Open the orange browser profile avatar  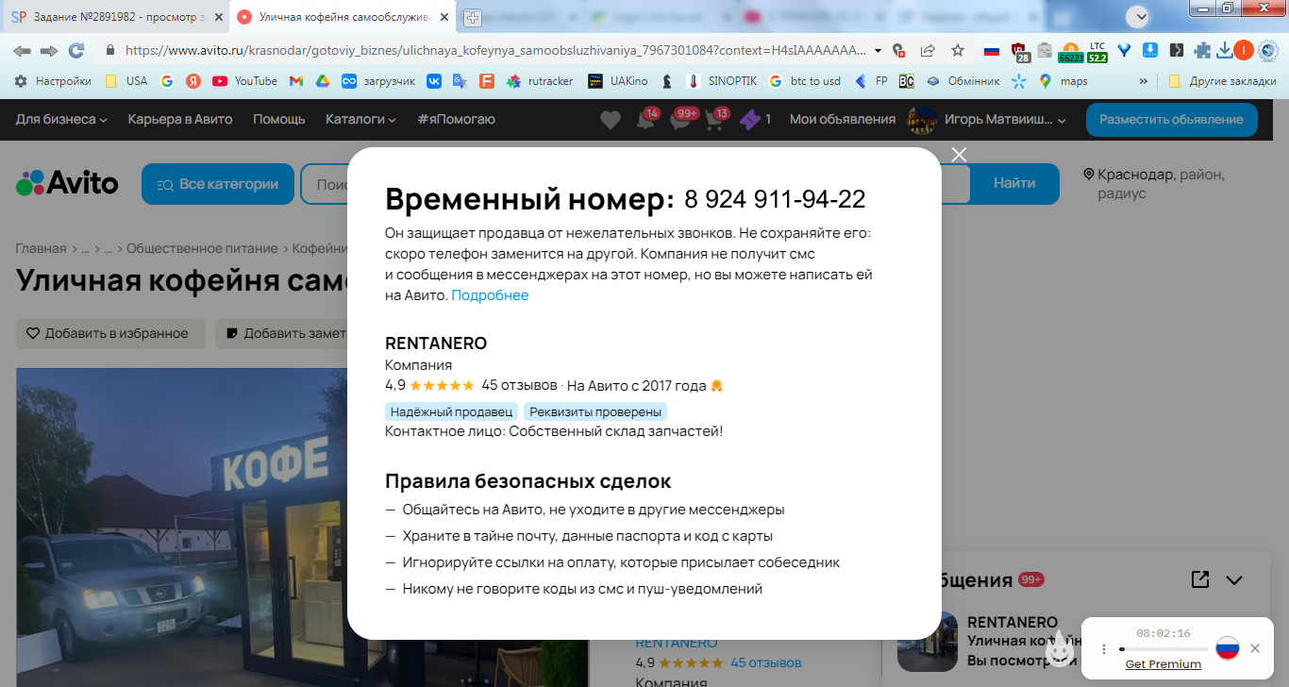pyautogui.click(x=1243, y=51)
